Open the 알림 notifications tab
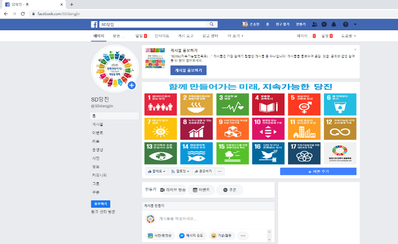398x244 pixels. [141, 36]
